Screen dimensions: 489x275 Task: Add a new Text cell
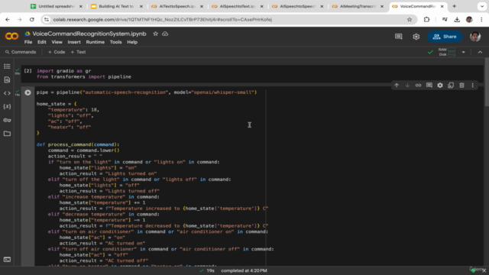tap(78, 52)
